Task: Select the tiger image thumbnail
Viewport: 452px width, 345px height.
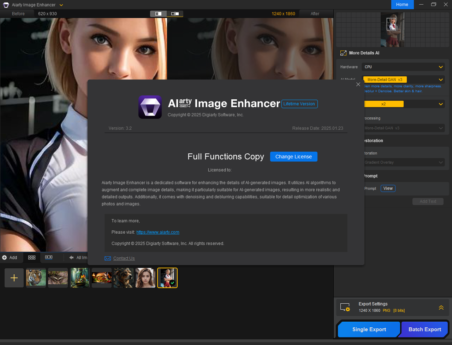Action: click(x=36, y=278)
